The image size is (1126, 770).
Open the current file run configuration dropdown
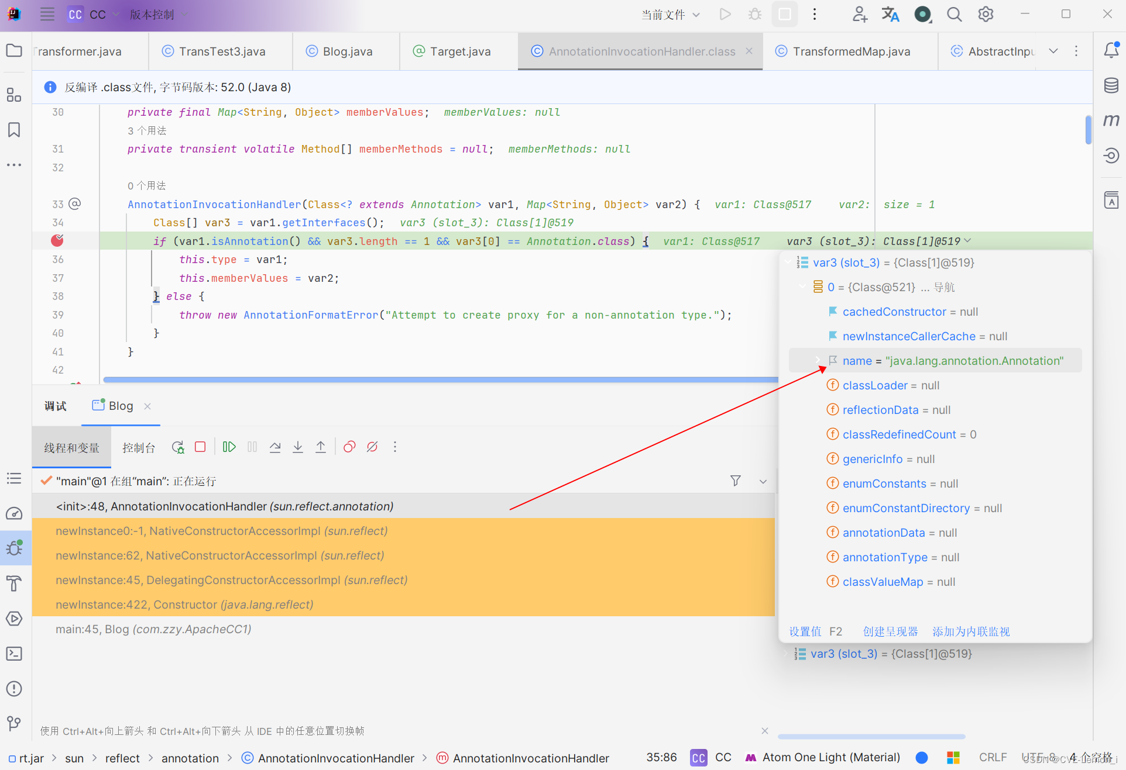tap(671, 15)
